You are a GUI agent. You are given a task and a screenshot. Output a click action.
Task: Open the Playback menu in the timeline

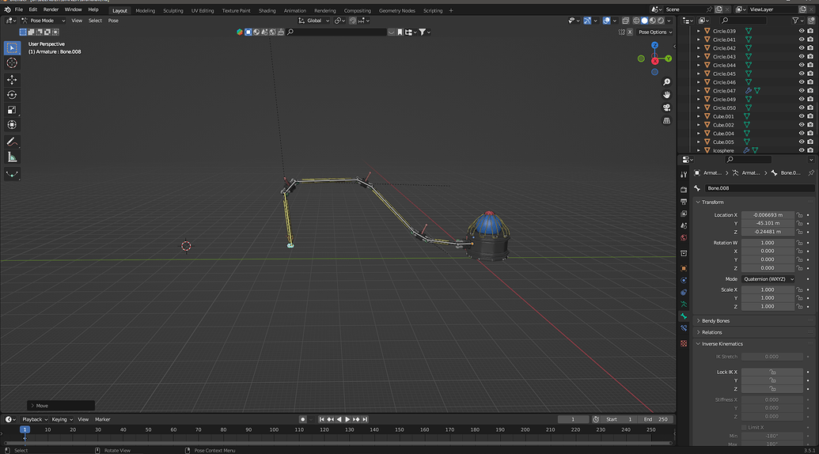(35, 419)
